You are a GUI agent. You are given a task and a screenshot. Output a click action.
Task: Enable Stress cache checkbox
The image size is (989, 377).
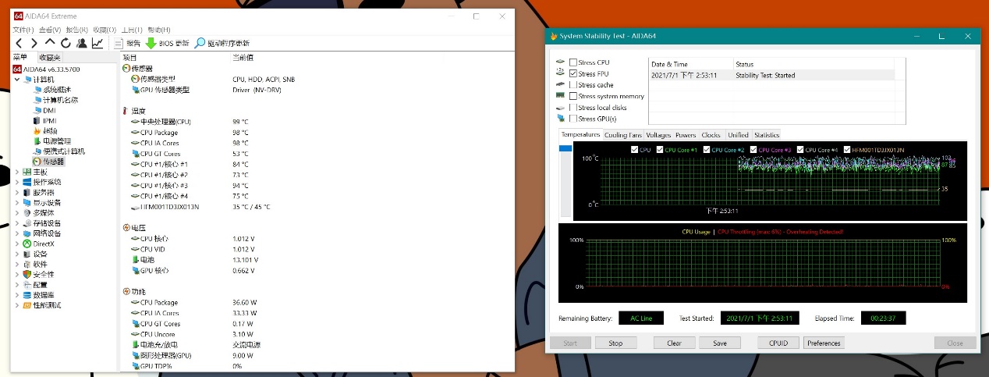point(574,85)
